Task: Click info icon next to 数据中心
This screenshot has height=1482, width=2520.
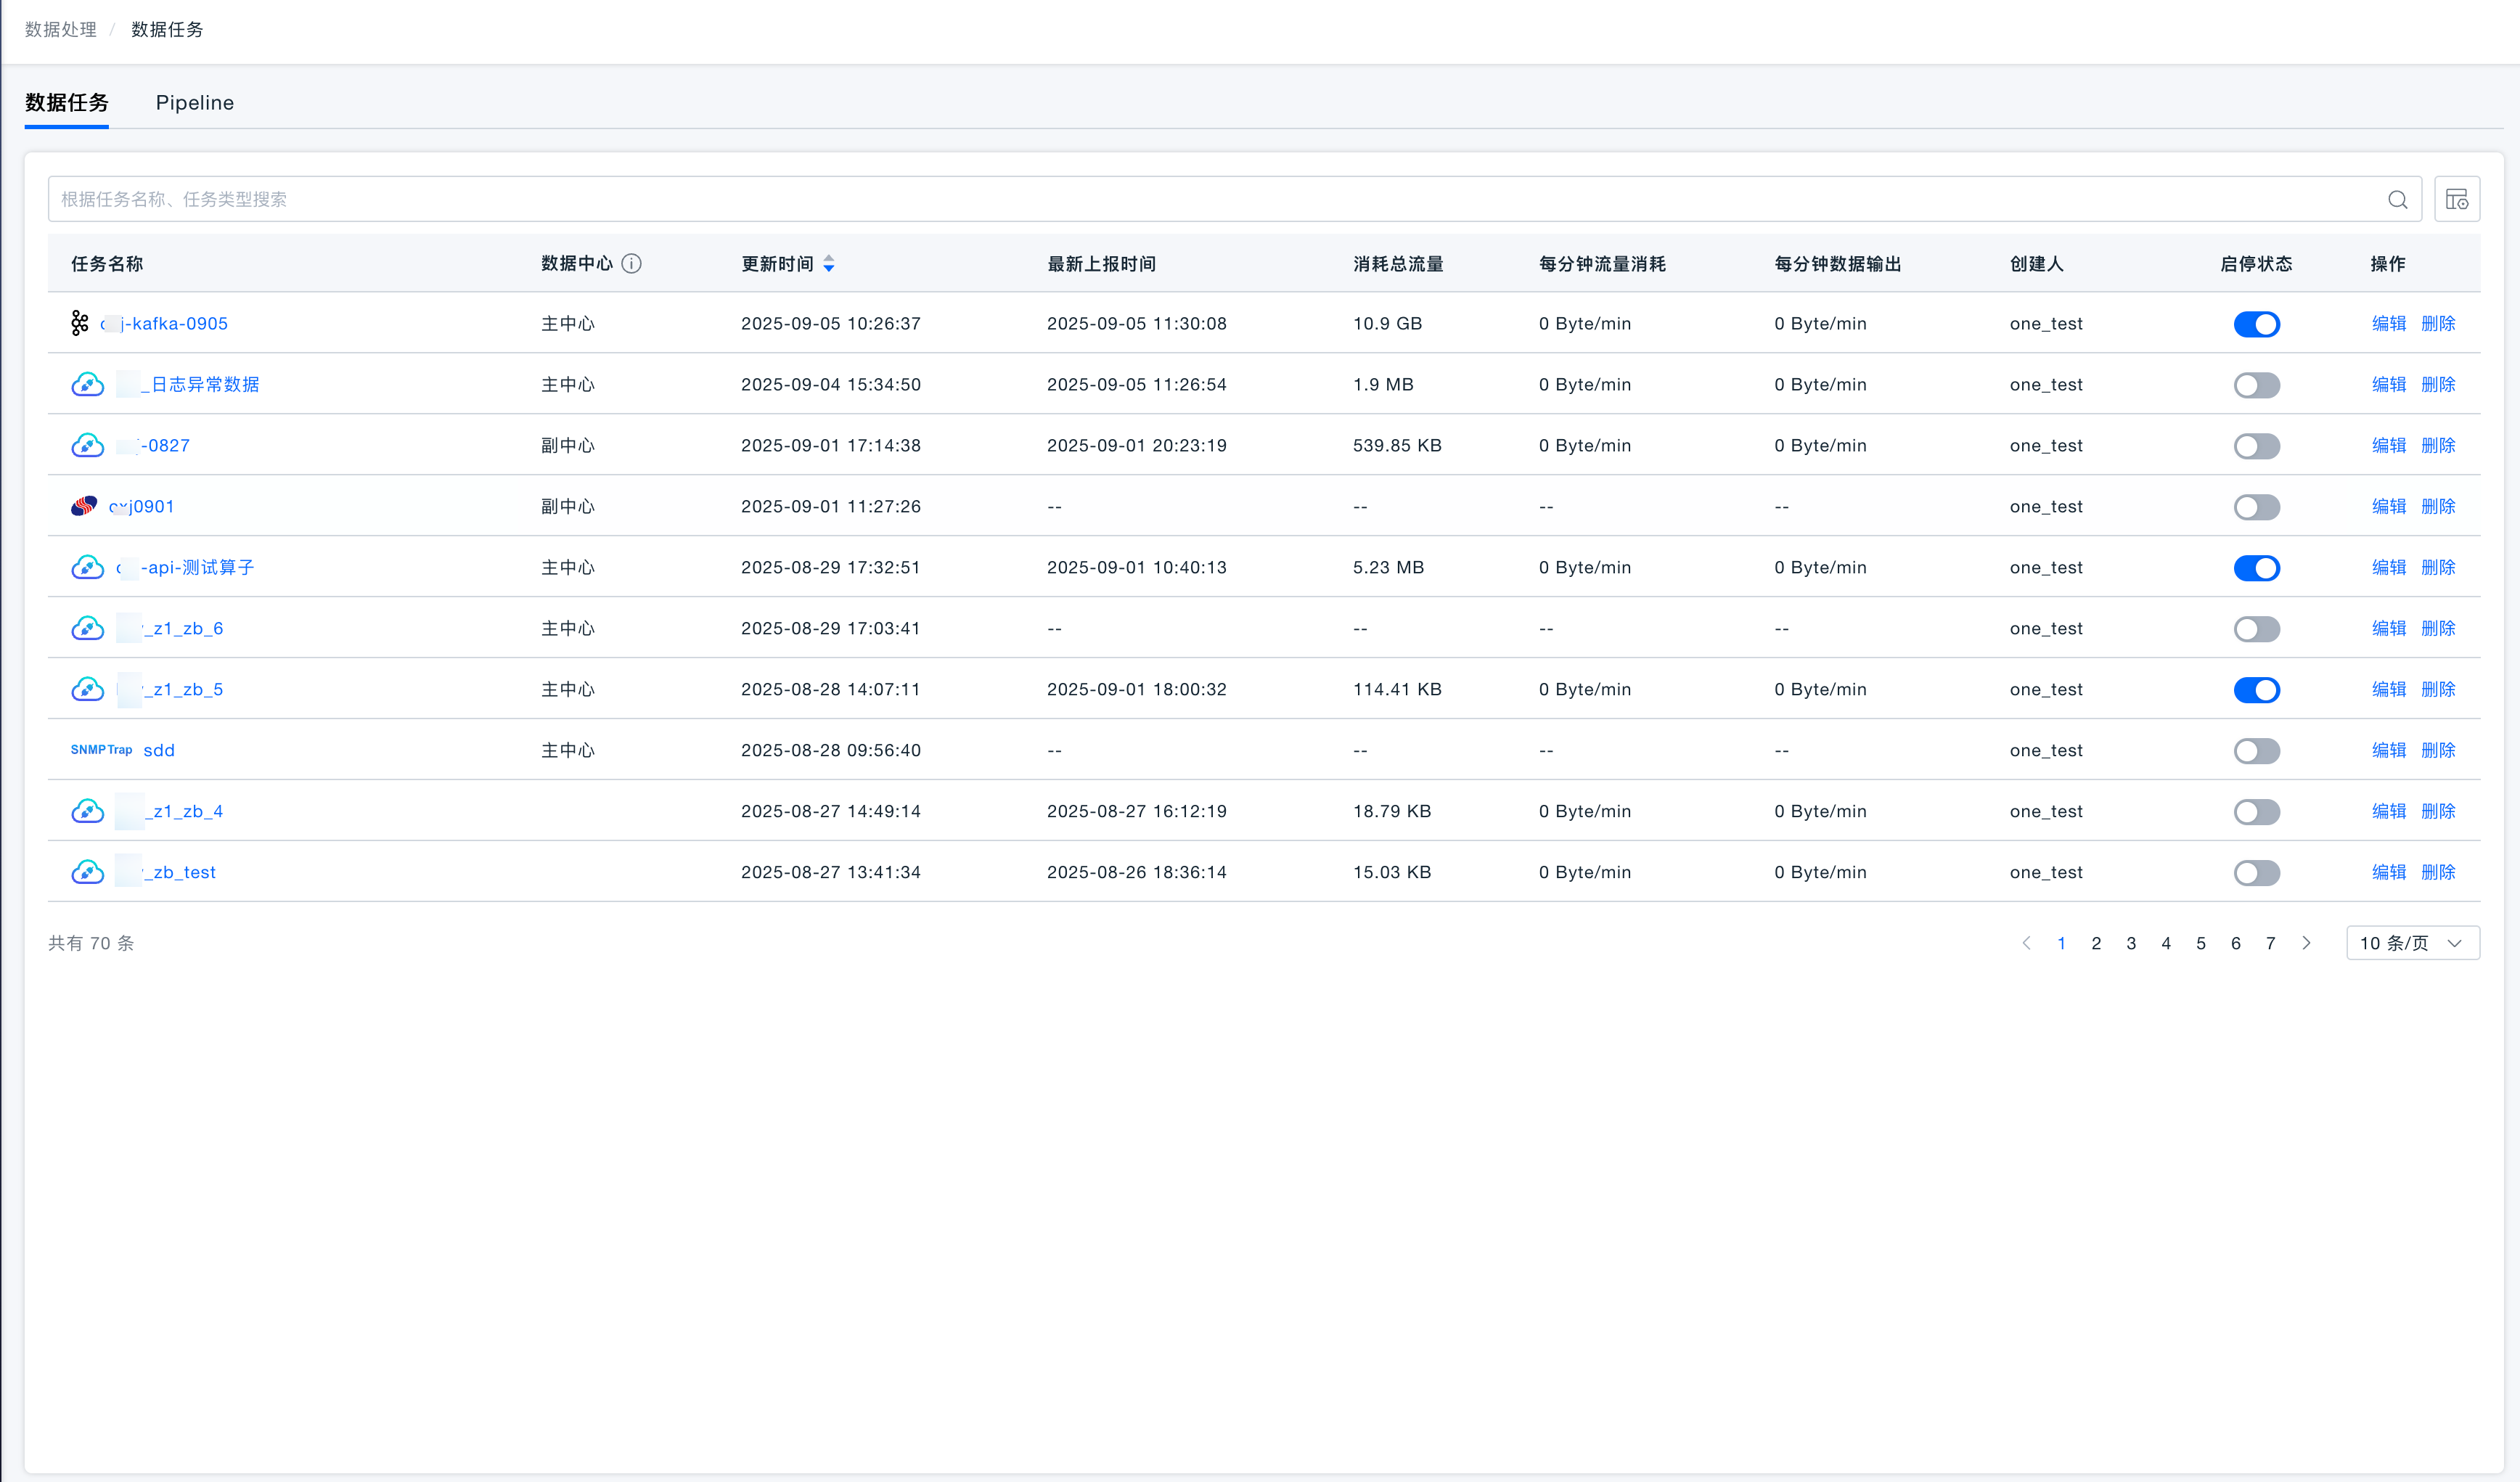Action: click(x=631, y=264)
